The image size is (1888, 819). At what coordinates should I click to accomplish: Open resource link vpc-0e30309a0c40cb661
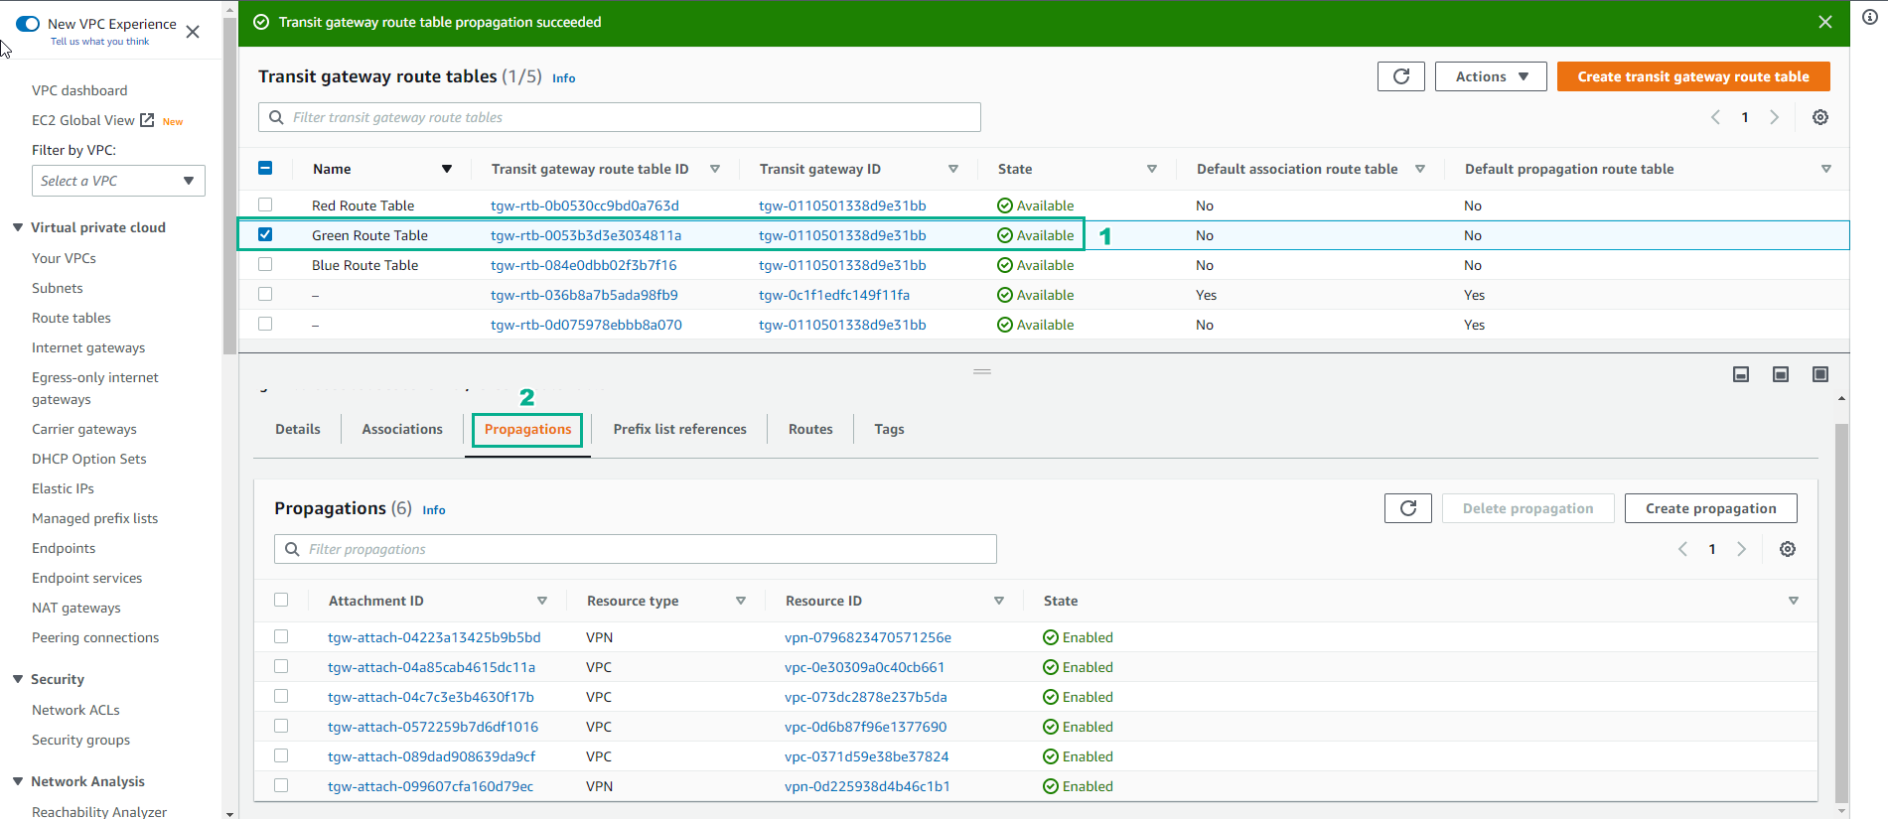pos(864,667)
